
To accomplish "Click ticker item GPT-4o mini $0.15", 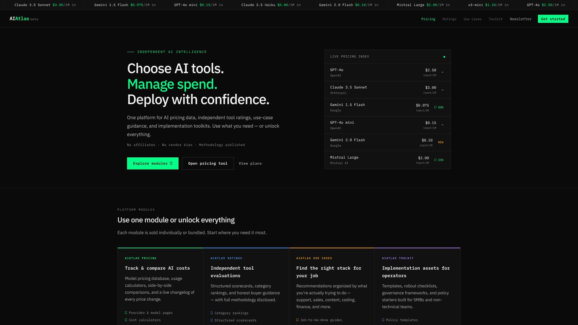I will click(x=198, y=5).
